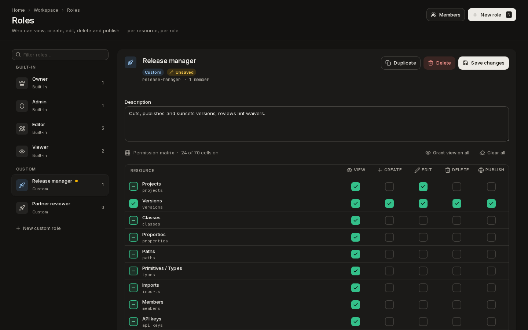Click the pencil icon in EDIT column header
This screenshot has height=330, width=528.
tap(417, 170)
